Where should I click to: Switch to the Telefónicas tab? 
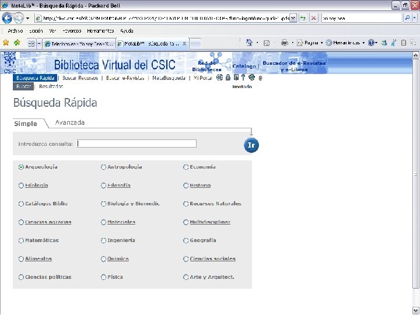pyautogui.click(x=79, y=44)
